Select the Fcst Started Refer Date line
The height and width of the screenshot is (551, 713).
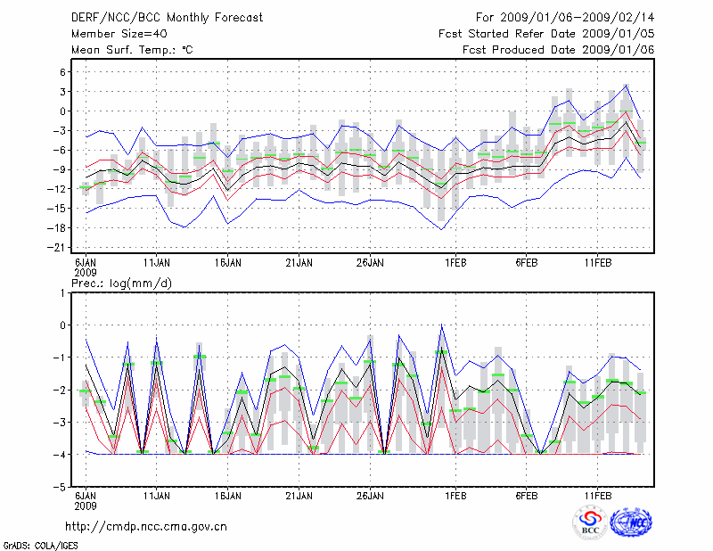coord(546,34)
